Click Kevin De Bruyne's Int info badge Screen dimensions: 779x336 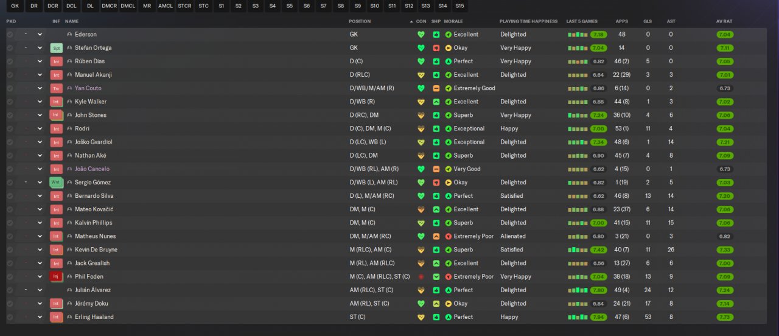[57, 250]
